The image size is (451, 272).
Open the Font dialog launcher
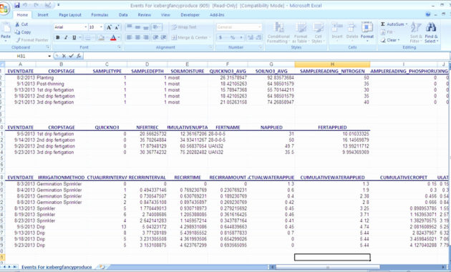click(x=120, y=47)
